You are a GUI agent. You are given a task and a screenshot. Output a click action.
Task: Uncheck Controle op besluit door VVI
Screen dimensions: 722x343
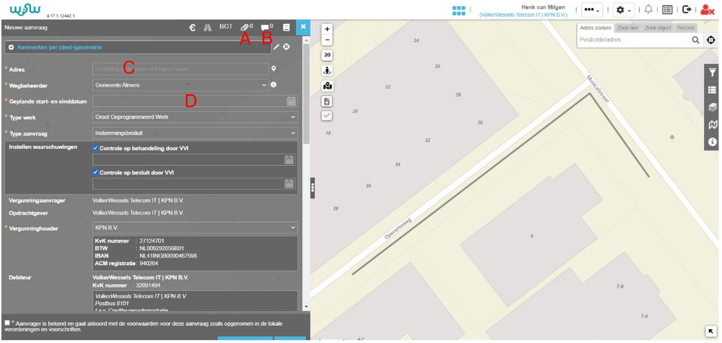[95, 173]
